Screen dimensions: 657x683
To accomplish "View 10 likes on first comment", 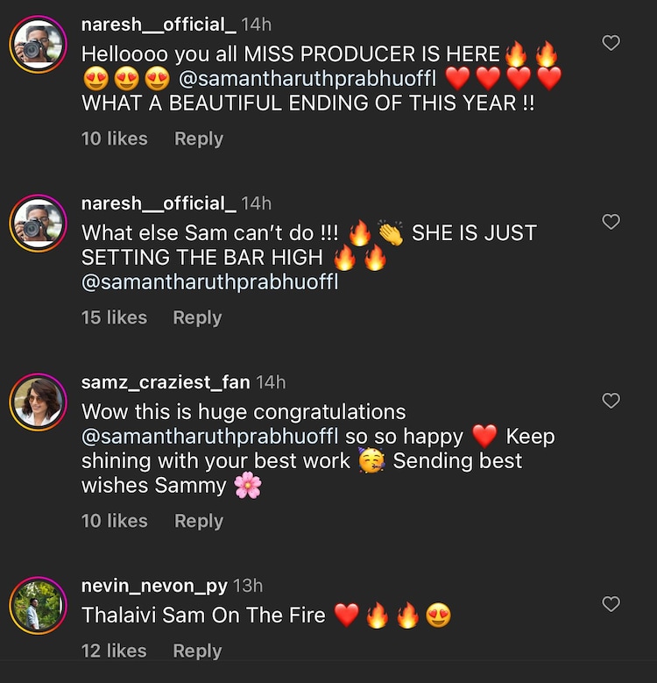I will pyautogui.click(x=114, y=139).
